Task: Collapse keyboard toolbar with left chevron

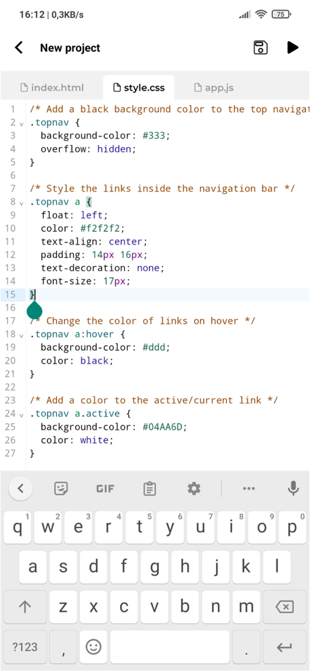Action: 21,488
